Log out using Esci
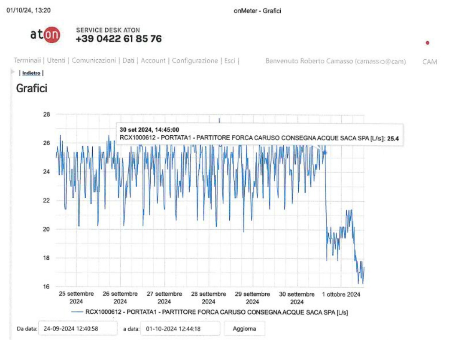 [x=230, y=61]
